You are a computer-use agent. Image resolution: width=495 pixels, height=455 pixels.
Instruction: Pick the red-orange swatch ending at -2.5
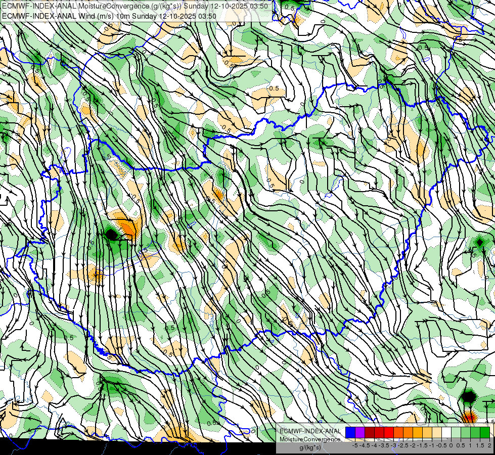pyautogui.click(x=398, y=433)
